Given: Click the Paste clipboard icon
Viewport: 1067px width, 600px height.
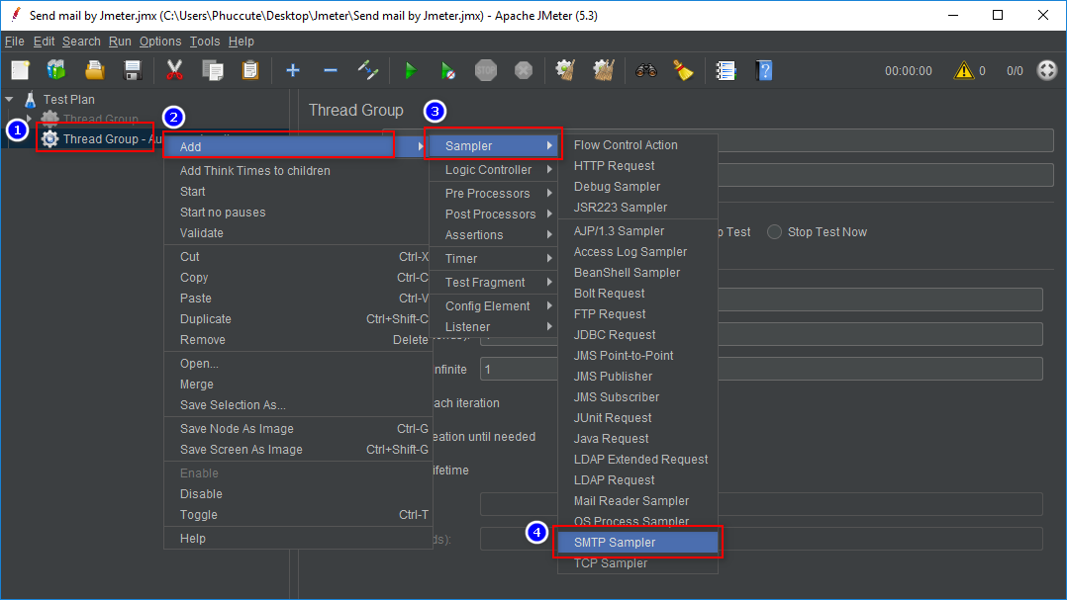Looking at the screenshot, I should tap(250, 70).
